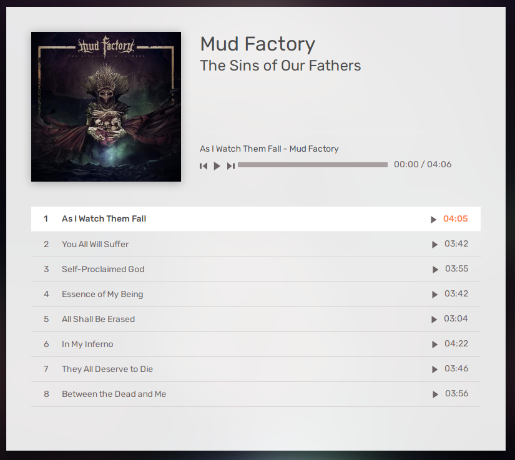The height and width of the screenshot is (460, 515).
Task: Select the Self-Proclaimed God track title
Action: [x=103, y=269]
